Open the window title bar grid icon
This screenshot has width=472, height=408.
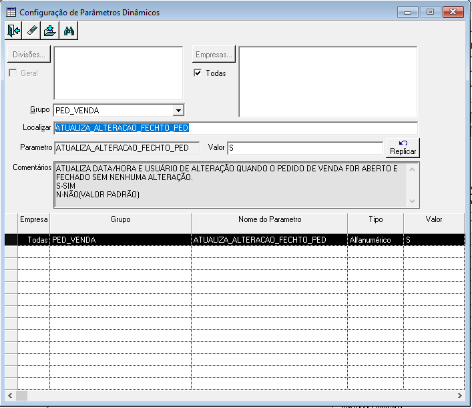(x=11, y=12)
